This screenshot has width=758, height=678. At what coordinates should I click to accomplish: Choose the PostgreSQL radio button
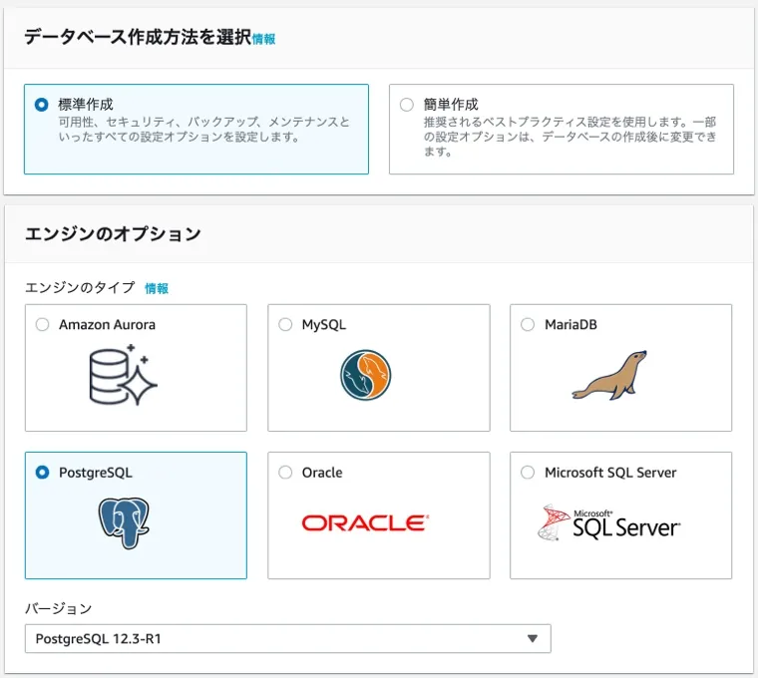(43, 473)
